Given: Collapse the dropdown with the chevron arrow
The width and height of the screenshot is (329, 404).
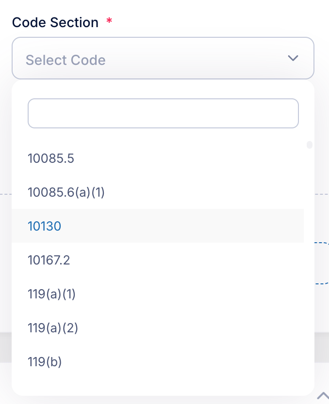Looking at the screenshot, I should (x=293, y=58).
